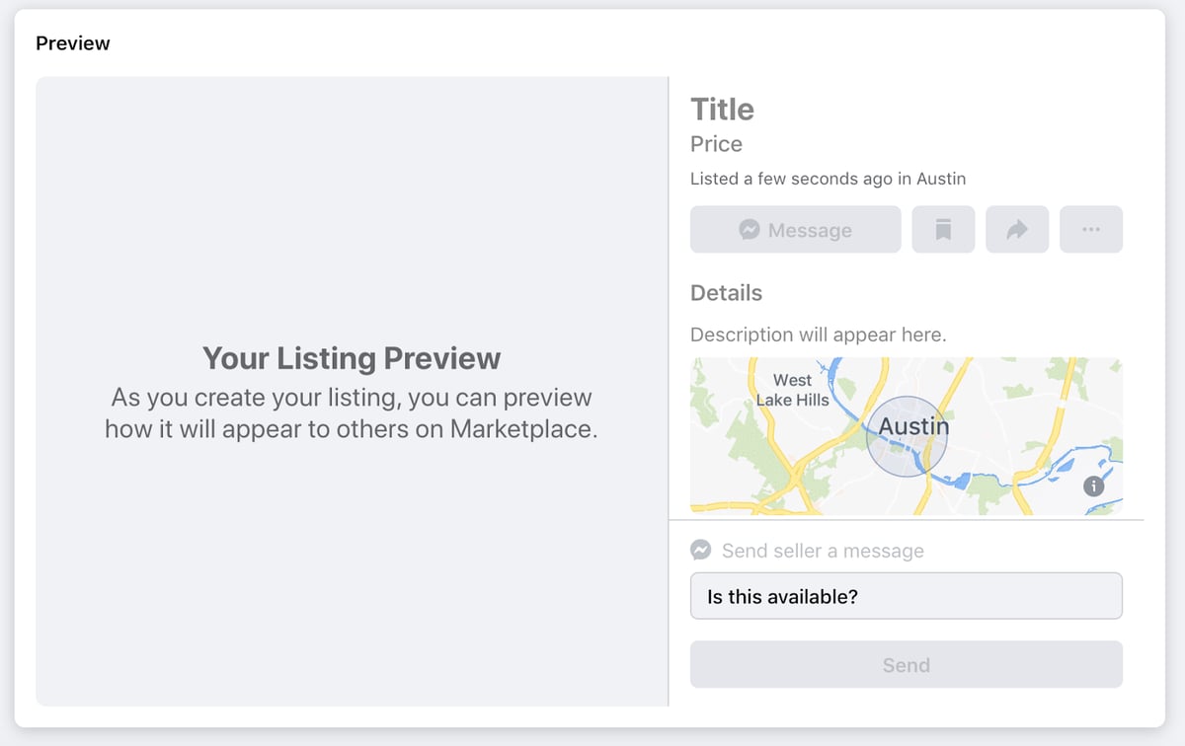Image resolution: width=1185 pixels, height=746 pixels.
Task: Select the Austin location circle on the map
Action: [906, 436]
